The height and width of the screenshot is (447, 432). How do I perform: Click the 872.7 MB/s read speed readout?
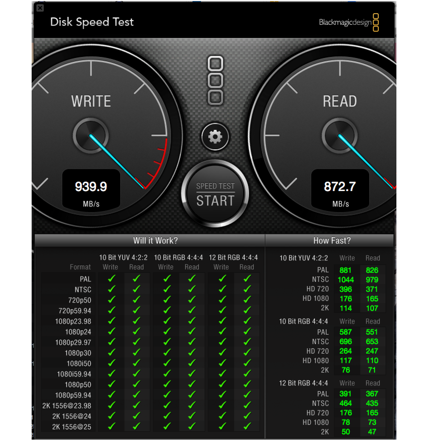tap(340, 187)
